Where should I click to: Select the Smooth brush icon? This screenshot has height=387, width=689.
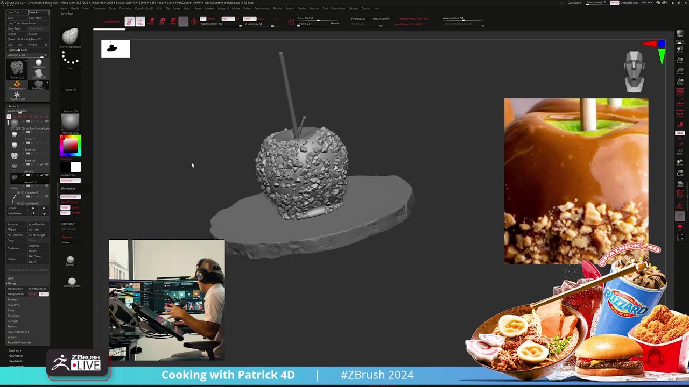point(70,261)
